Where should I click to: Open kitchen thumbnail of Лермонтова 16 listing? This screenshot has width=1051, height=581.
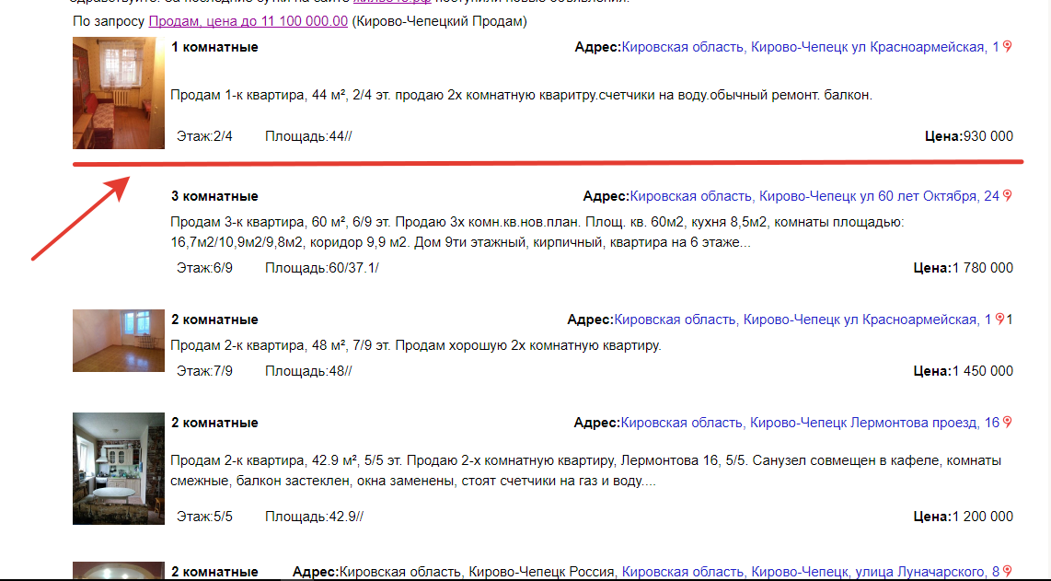pyautogui.click(x=119, y=469)
